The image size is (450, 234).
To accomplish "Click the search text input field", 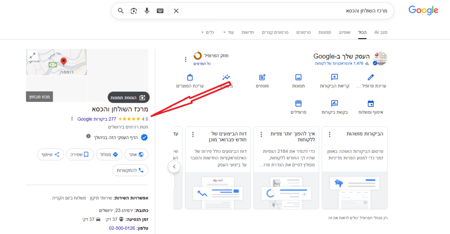I will [x=281, y=11].
